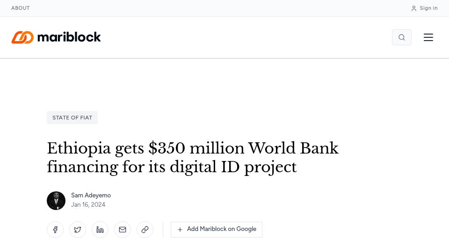Screen dimensions: 449x252
Task: Share article on Twitter
Action: tap(78, 230)
